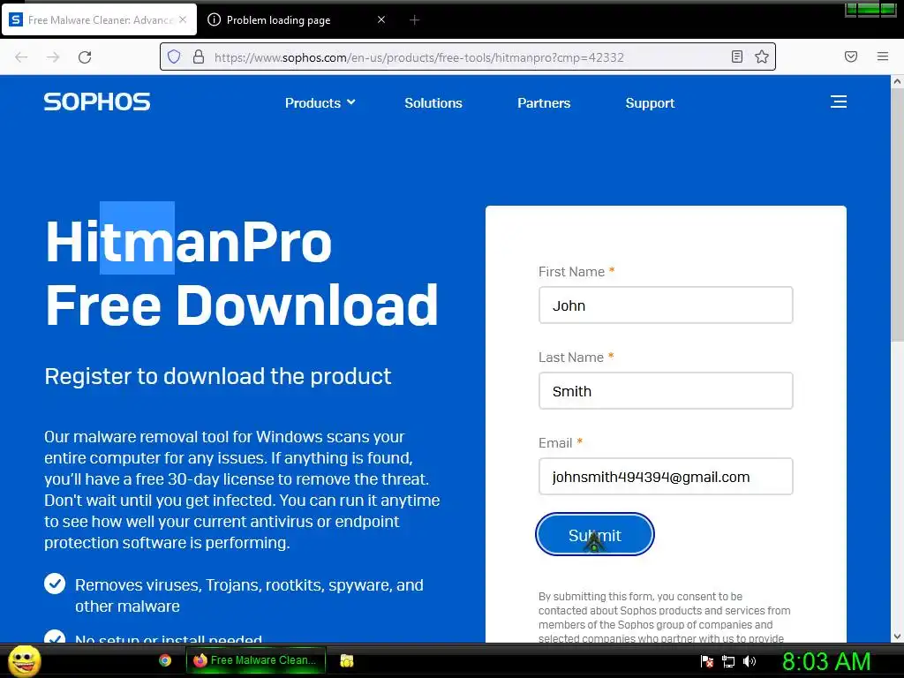The image size is (904, 678).
Task: Click 'Register to download the product' text
Action: pyautogui.click(x=218, y=376)
